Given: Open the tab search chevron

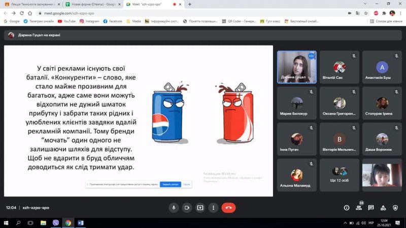Looking at the screenshot, I should tap(365, 4).
